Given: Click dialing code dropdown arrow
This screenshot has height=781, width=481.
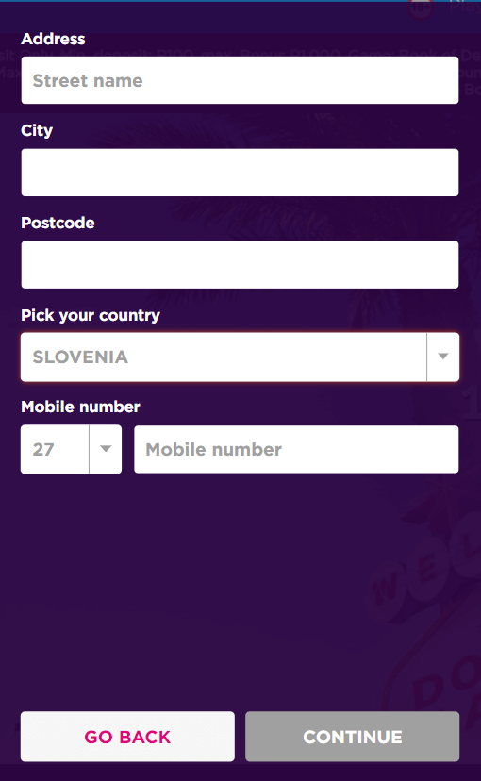Looking at the screenshot, I should tap(105, 449).
